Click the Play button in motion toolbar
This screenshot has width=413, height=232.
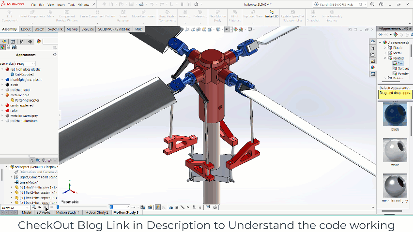pyautogui.click(x=46, y=207)
